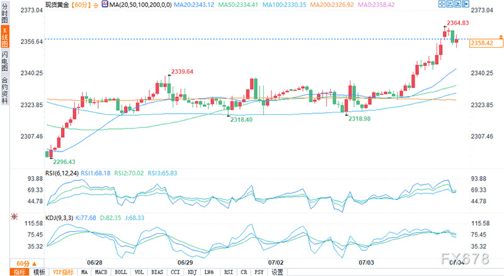504x276 pixels.
Task: Click the play-forward chart icon
Action: [x=458, y=4]
